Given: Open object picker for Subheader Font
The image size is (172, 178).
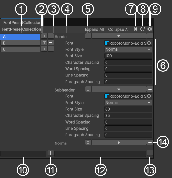Looking at the screenshot, I should coord(149,96).
